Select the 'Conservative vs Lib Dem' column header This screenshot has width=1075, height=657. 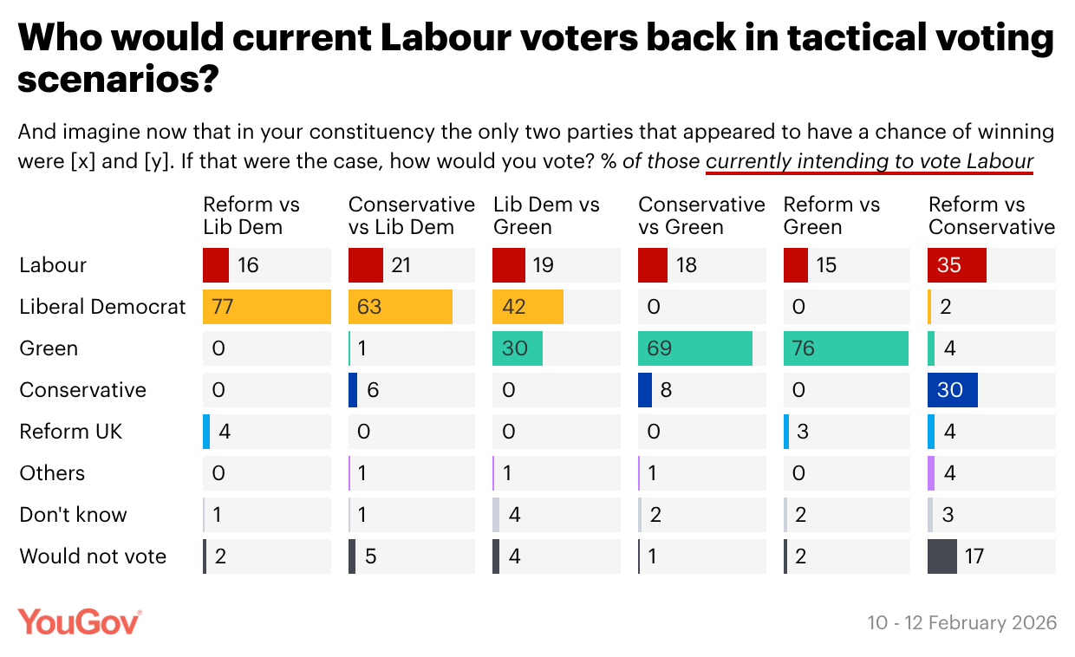pos(411,216)
